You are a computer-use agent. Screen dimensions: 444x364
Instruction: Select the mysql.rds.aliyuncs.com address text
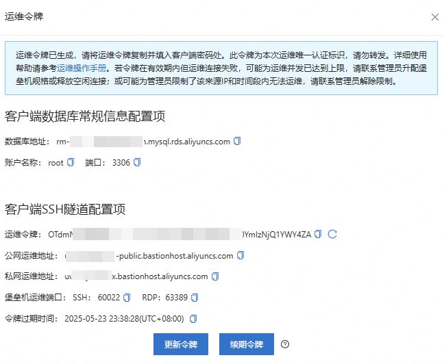pyautogui.click(x=187, y=142)
